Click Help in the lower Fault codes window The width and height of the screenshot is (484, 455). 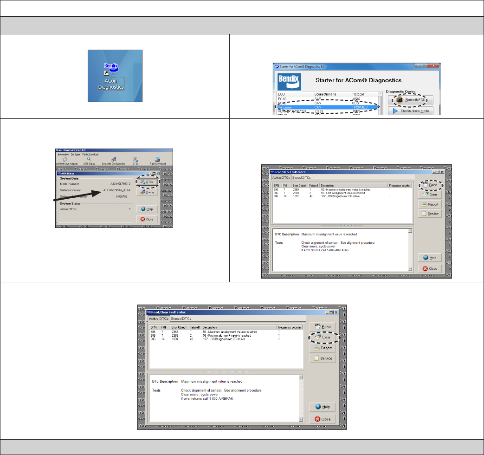pos(323,407)
